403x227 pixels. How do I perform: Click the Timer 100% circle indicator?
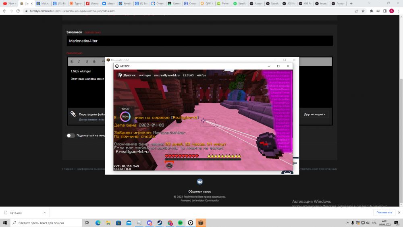coord(125,117)
